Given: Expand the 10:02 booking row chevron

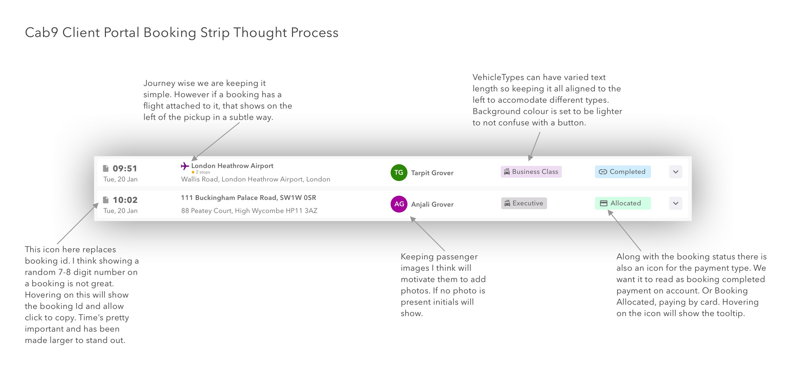Looking at the screenshot, I should [x=676, y=203].
